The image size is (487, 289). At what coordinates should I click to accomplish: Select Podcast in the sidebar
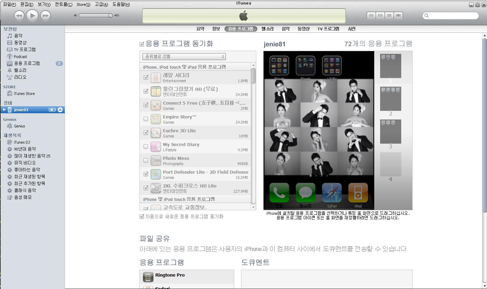[x=20, y=56]
